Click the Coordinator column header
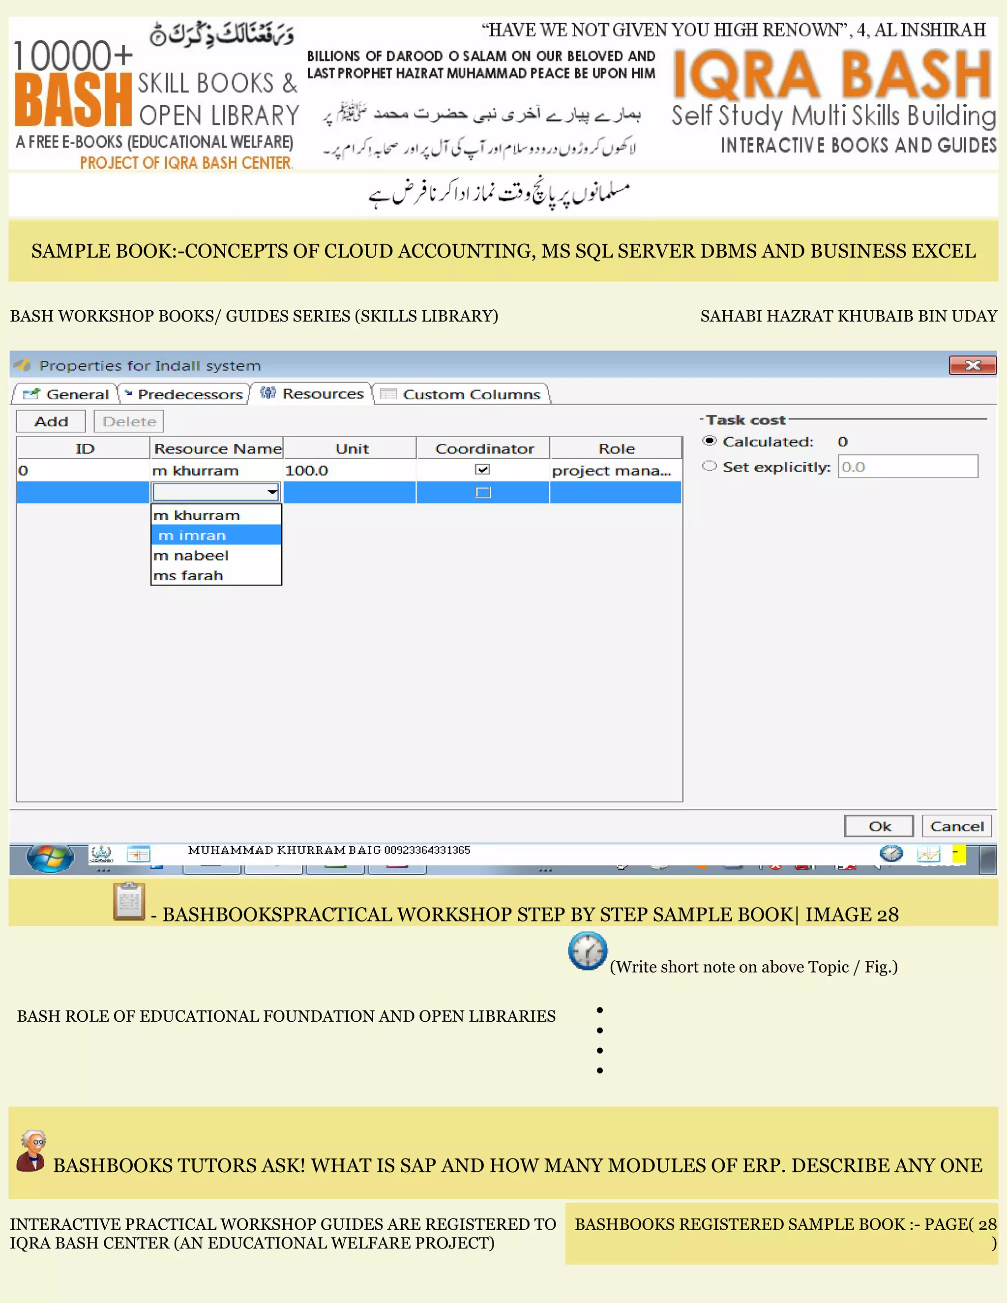 pos(484,448)
